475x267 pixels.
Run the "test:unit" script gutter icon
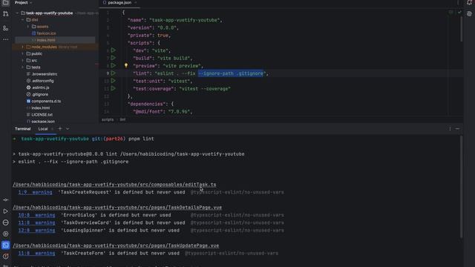tap(113, 81)
